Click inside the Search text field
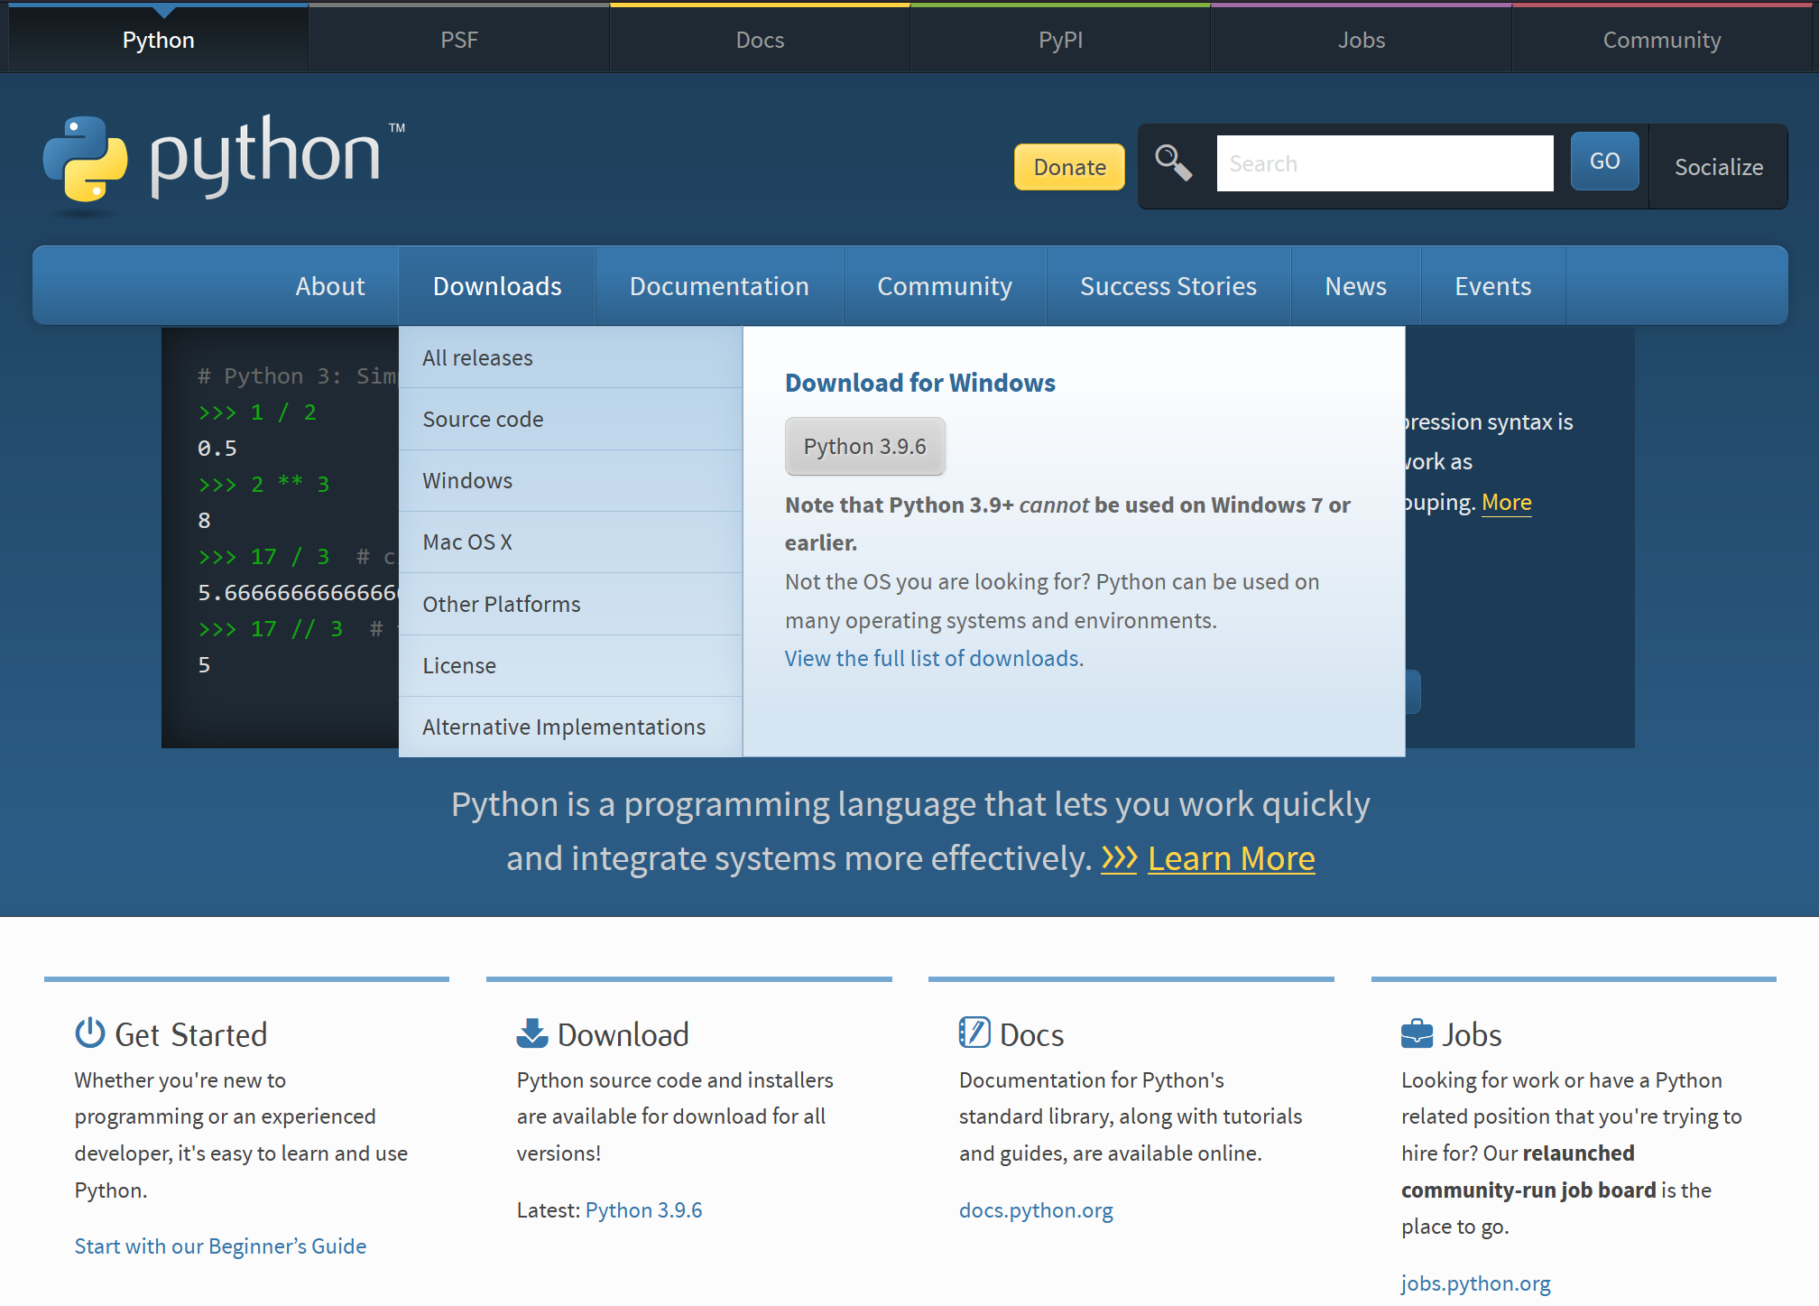 [x=1384, y=163]
